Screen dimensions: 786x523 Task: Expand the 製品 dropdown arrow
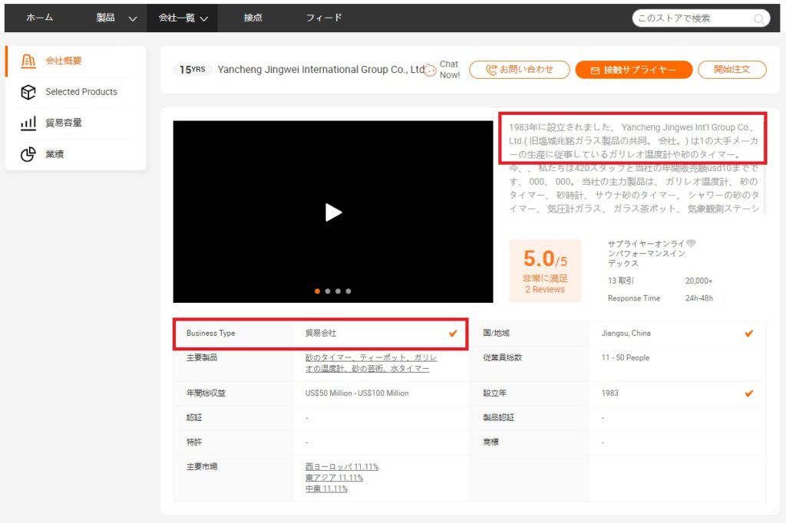132,19
